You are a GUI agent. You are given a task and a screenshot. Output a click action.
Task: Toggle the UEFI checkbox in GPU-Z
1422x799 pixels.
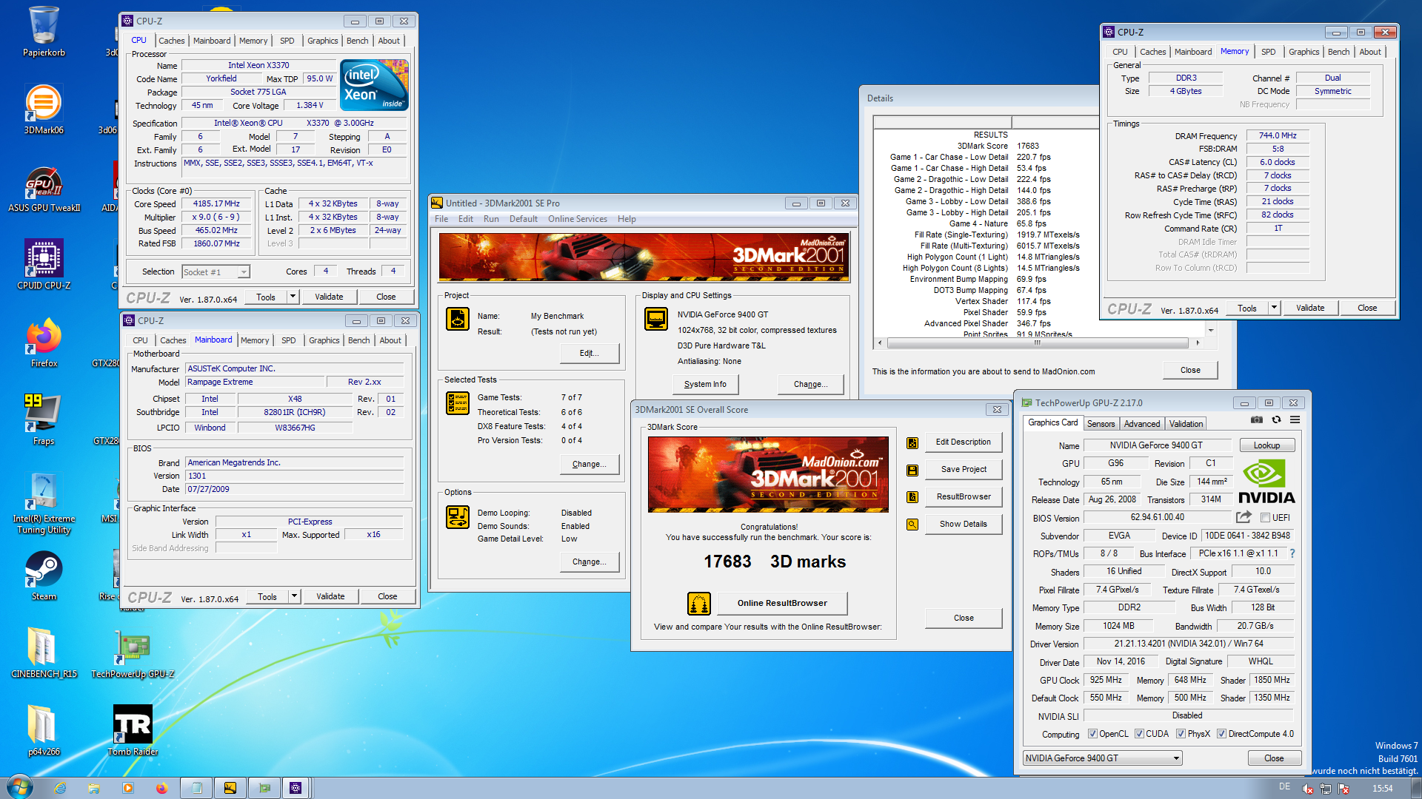tap(1265, 518)
